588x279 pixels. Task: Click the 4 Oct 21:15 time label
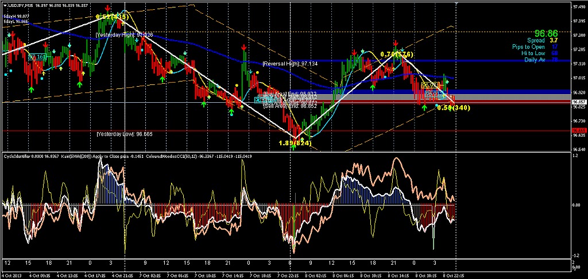point(123,276)
